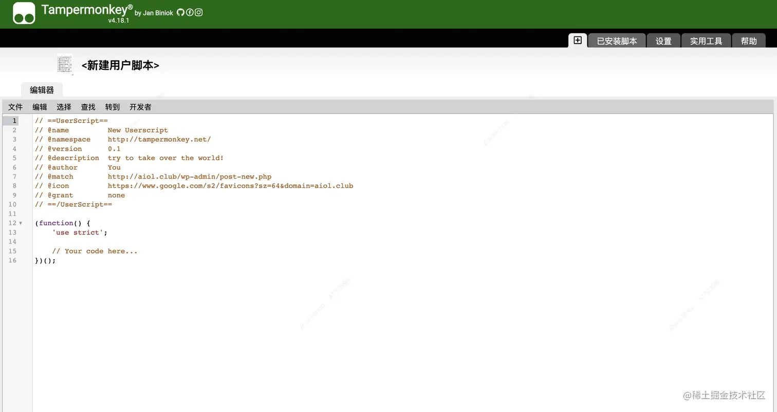Click line number 1 in the gutter
This screenshot has height=412, width=777.
[14, 121]
